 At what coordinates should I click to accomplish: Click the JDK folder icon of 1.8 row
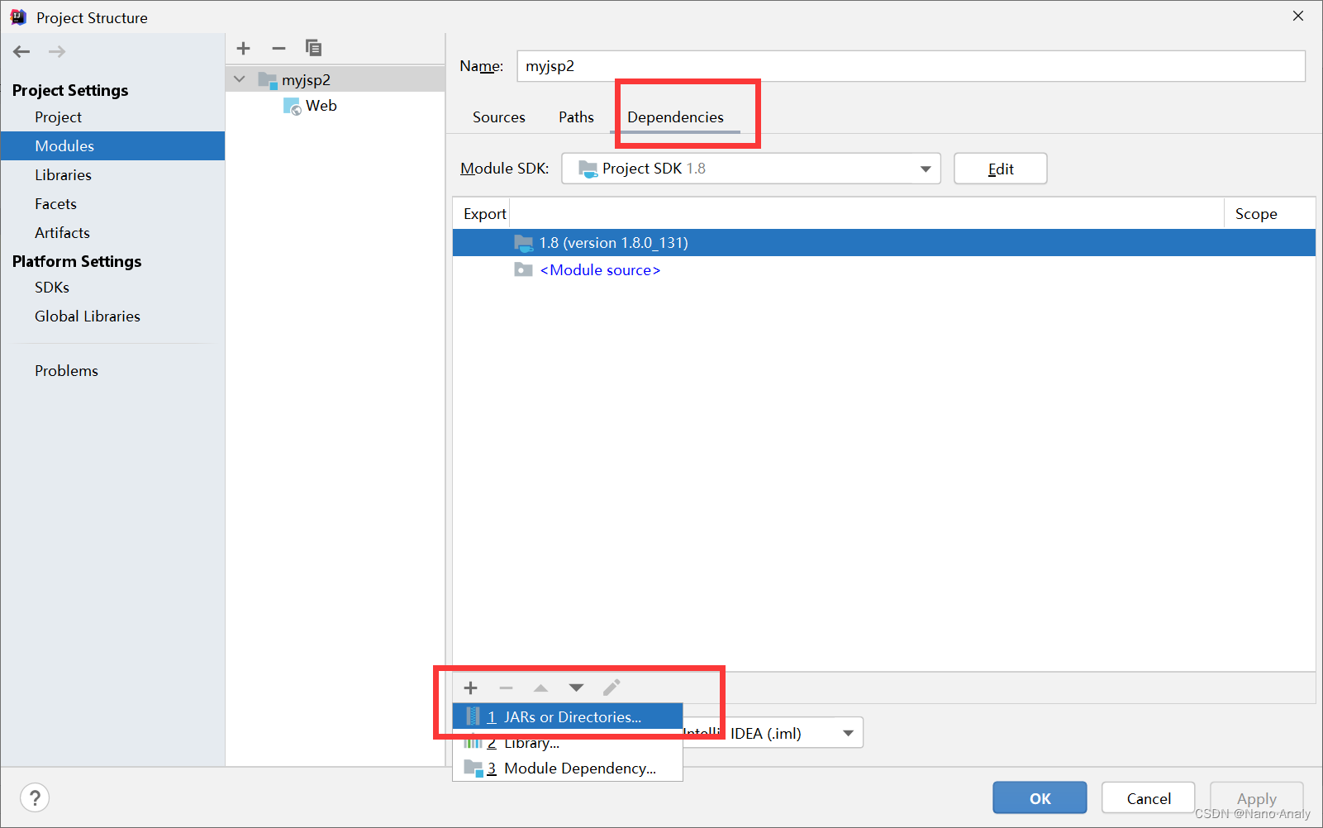[523, 243]
